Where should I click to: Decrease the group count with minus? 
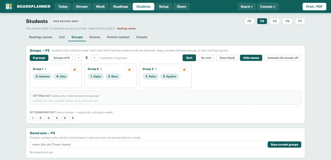78,58
